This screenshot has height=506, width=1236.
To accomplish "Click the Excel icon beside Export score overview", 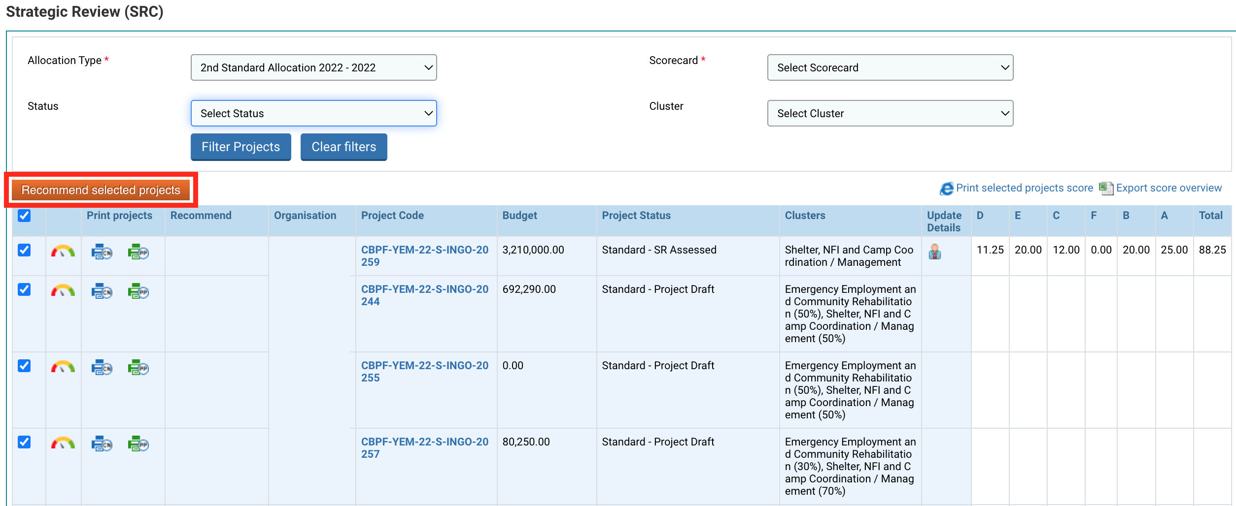I will [x=1106, y=189].
